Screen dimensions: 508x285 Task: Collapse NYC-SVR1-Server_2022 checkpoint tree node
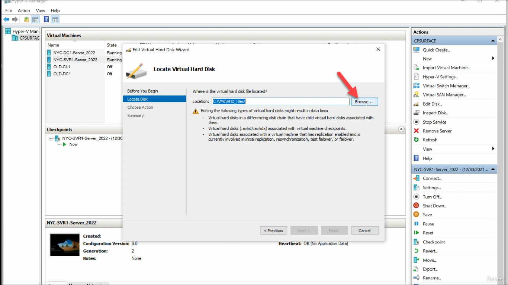[51, 138]
